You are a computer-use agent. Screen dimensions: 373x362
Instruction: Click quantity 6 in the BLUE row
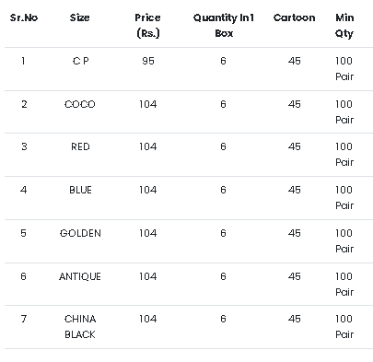[223, 190]
